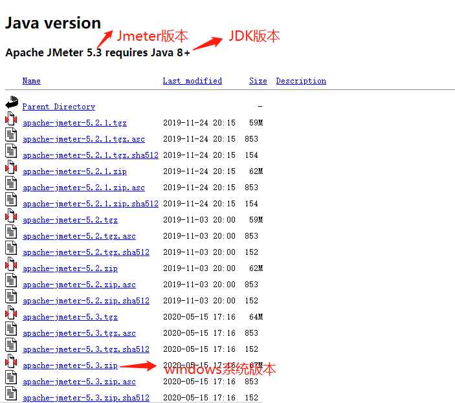Sort the listing by Size

pos(258,81)
